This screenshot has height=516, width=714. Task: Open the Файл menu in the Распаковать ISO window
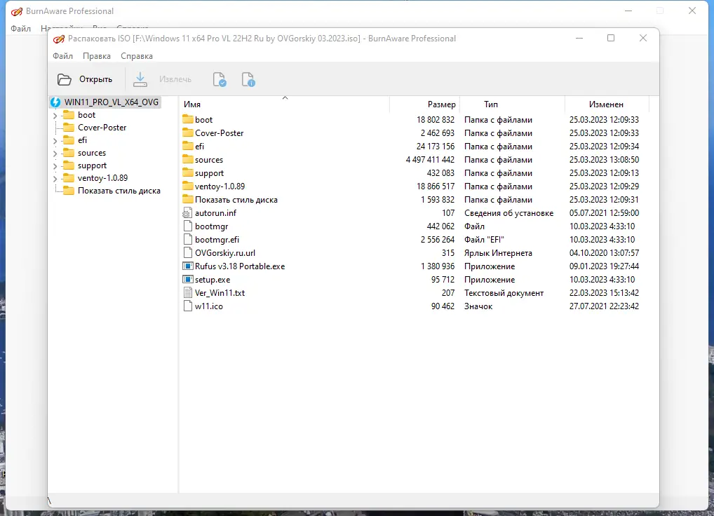62,56
